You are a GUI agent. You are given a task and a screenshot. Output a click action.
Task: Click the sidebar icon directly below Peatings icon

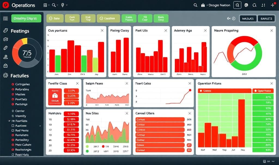(5, 39)
